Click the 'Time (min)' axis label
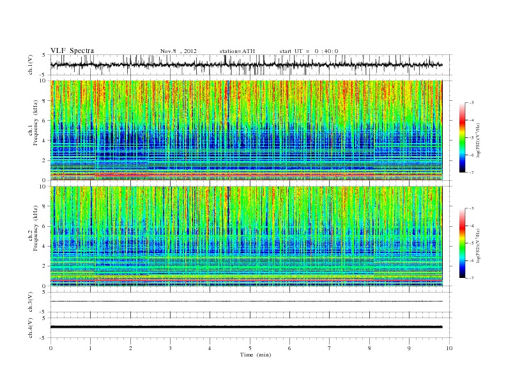 point(256,355)
